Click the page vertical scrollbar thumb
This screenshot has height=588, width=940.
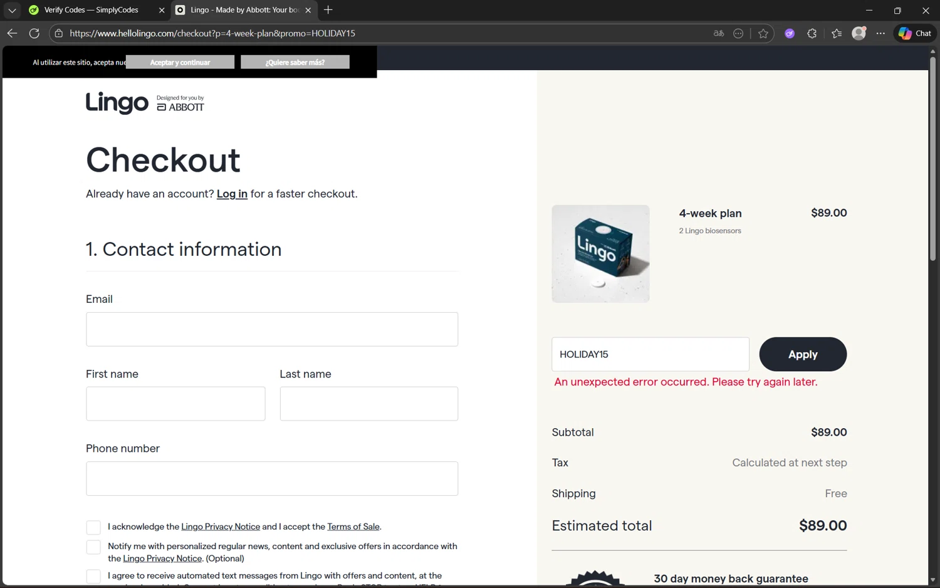(x=932, y=158)
